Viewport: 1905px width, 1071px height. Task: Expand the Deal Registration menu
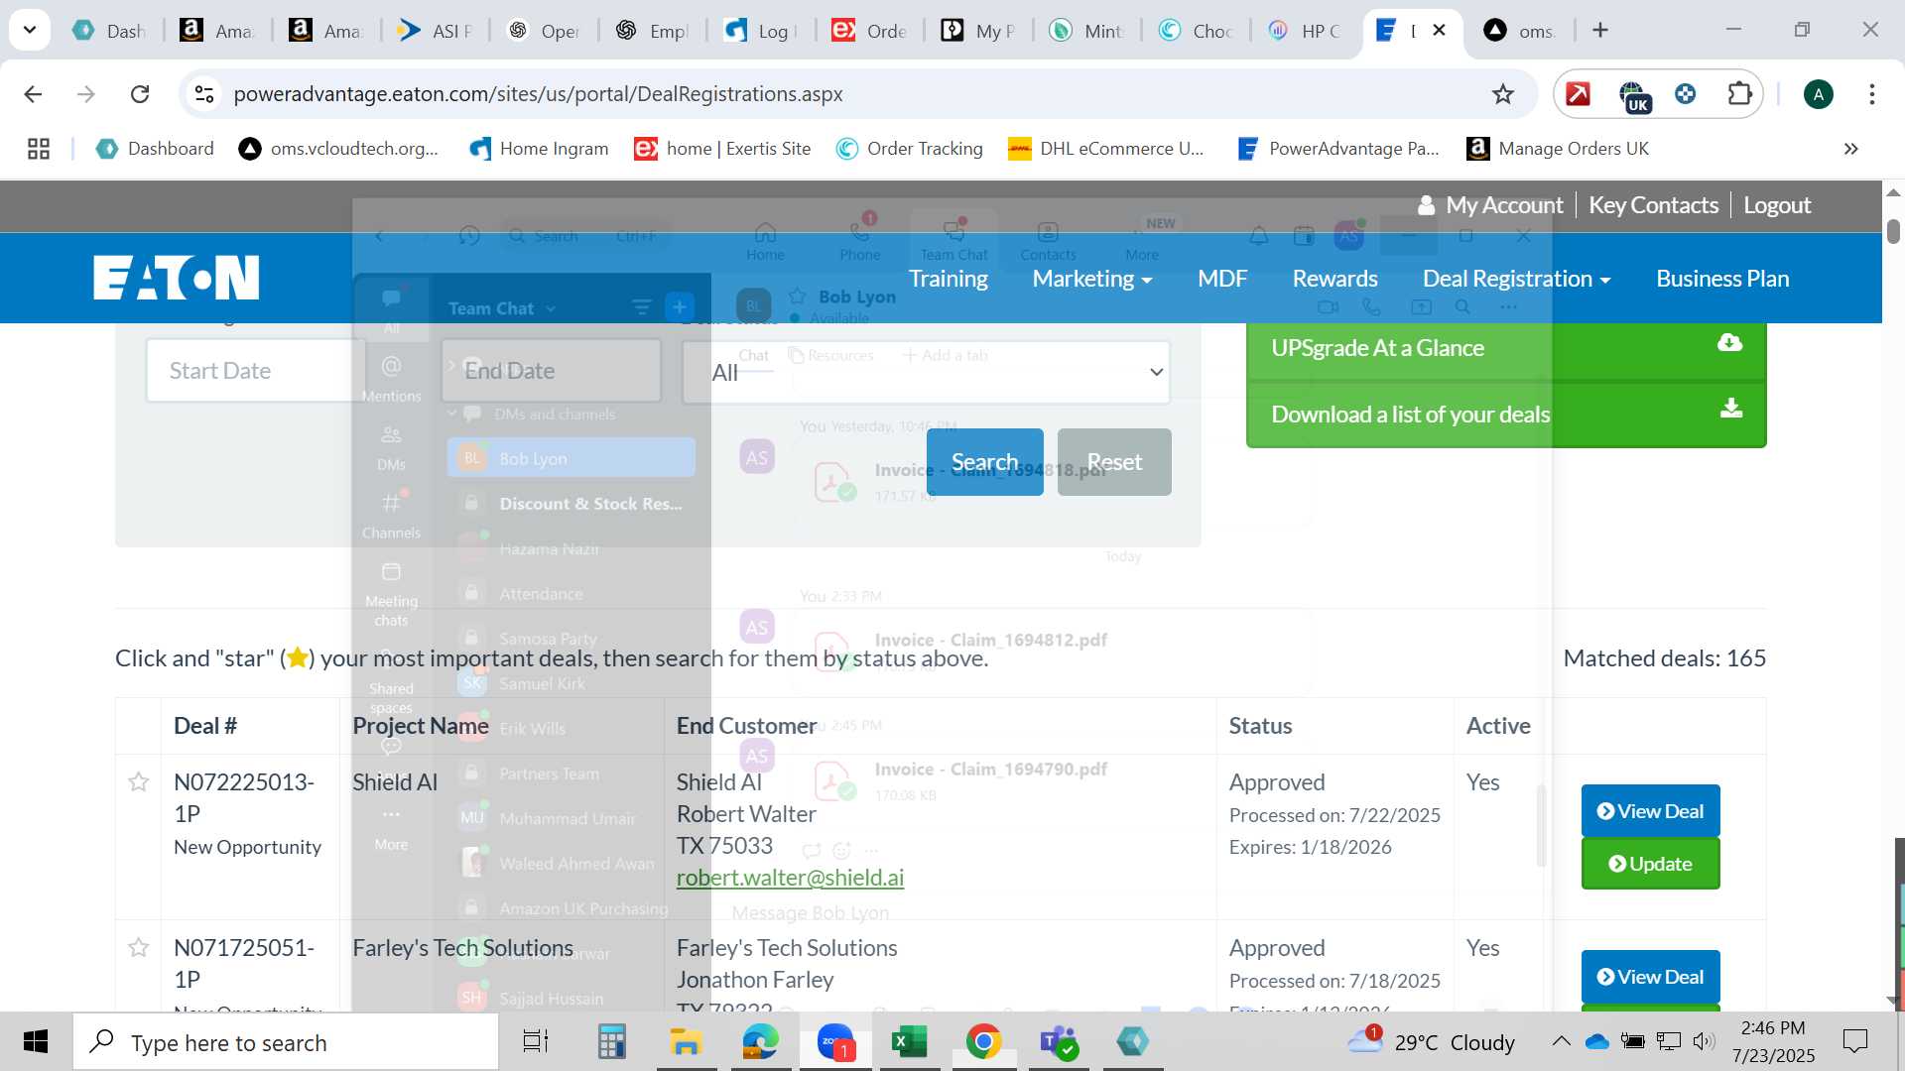pos(1516,279)
